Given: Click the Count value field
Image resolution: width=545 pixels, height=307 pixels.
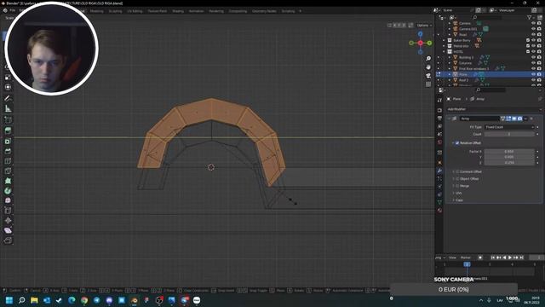Looking at the screenshot, I should point(509,134).
